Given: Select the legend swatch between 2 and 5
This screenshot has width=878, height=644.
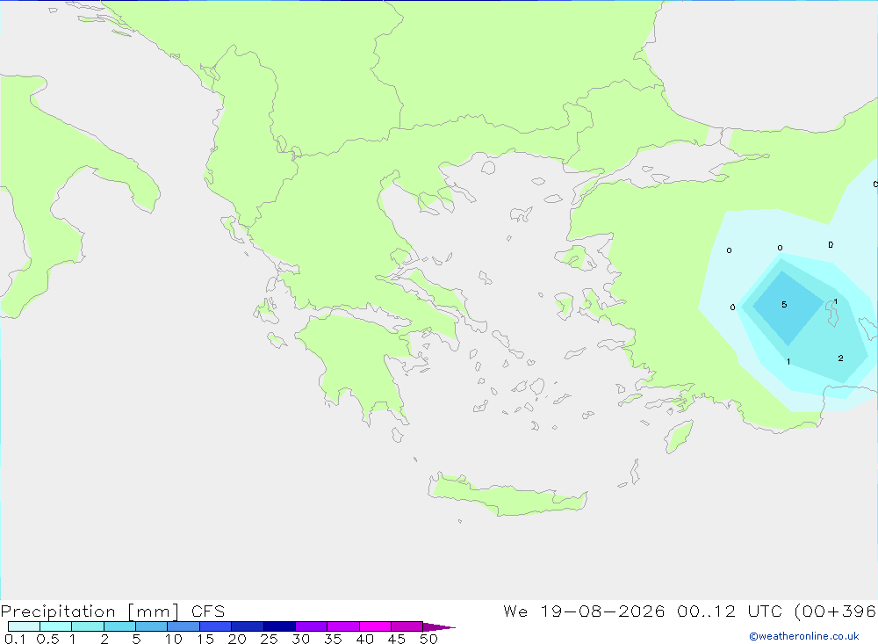Looking at the screenshot, I should pyautogui.click(x=119, y=626).
